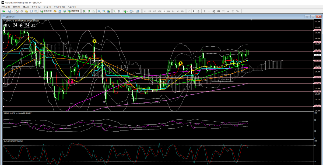This screenshot has height=165, width=323.
Task: Click the new chart icon
Action: 3,11
